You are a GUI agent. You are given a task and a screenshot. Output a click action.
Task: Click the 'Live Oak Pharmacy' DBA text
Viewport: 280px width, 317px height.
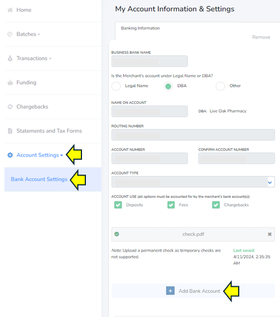pyautogui.click(x=228, y=111)
